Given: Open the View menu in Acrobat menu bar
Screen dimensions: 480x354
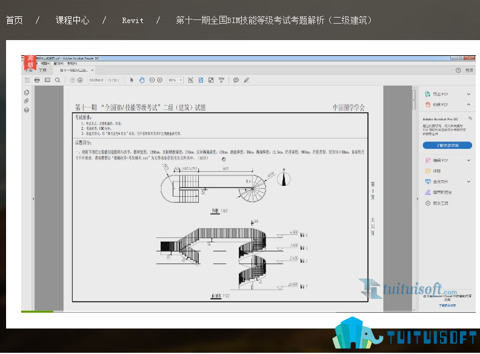Looking at the screenshot, I should point(45,64).
